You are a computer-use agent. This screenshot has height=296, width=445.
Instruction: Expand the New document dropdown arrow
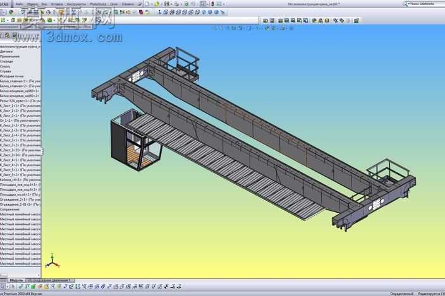(152, 4)
